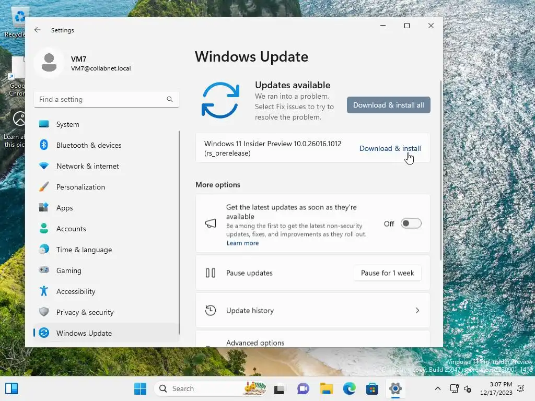Click the Windows Update sync icon in the sidebar
The image size is (535, 401).
pyautogui.click(x=44, y=333)
